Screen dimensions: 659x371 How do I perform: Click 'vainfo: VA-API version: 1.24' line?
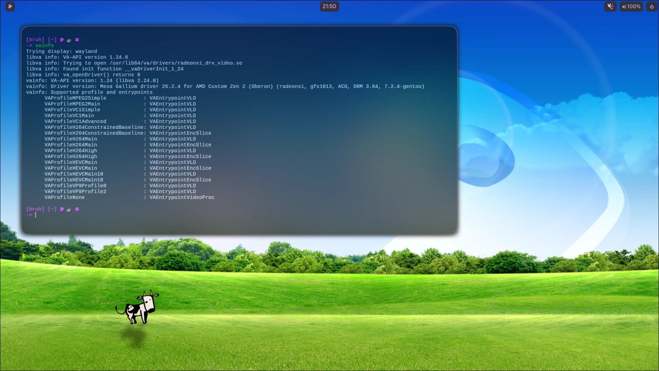click(x=92, y=80)
